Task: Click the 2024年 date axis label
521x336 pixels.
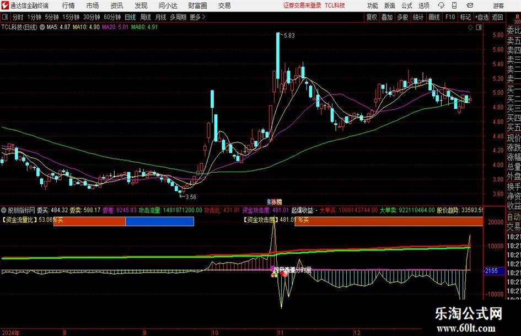Action: coord(11,332)
